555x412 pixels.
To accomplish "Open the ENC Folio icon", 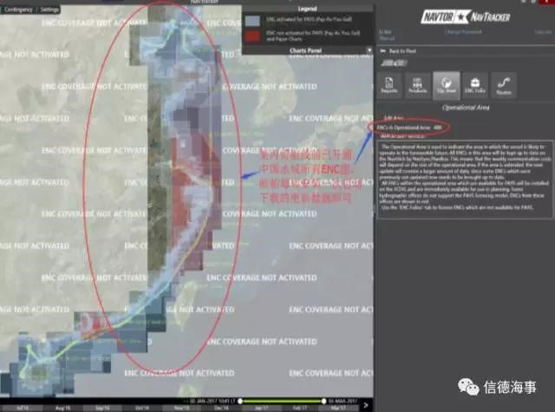I will point(474,84).
